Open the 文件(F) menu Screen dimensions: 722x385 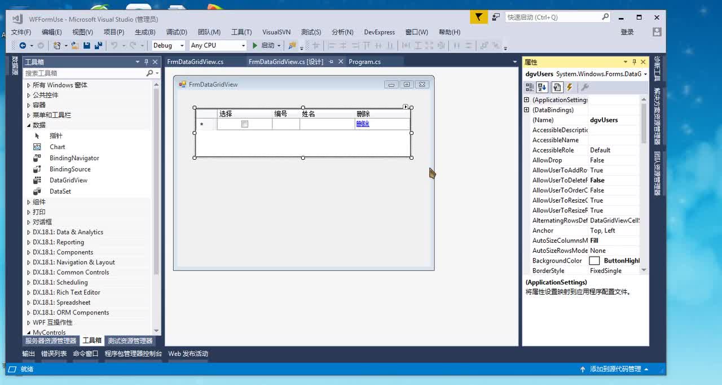tap(21, 32)
